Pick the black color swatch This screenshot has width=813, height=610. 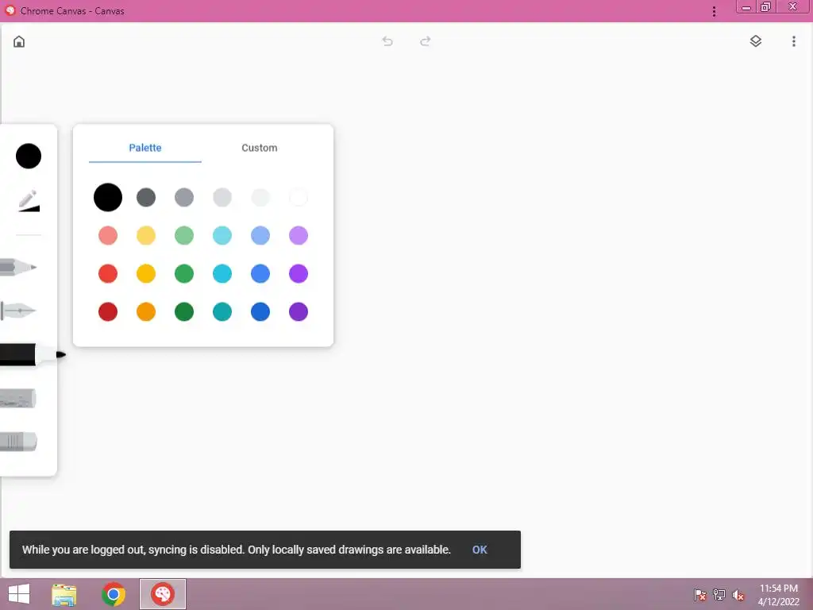[108, 197]
